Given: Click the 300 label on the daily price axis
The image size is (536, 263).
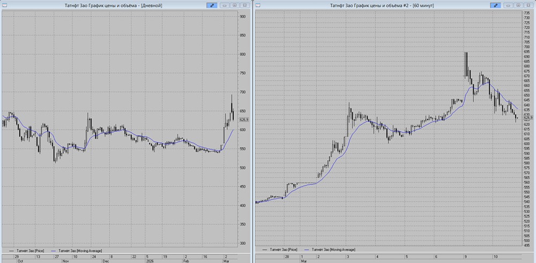Looking at the screenshot, I should [243, 243].
